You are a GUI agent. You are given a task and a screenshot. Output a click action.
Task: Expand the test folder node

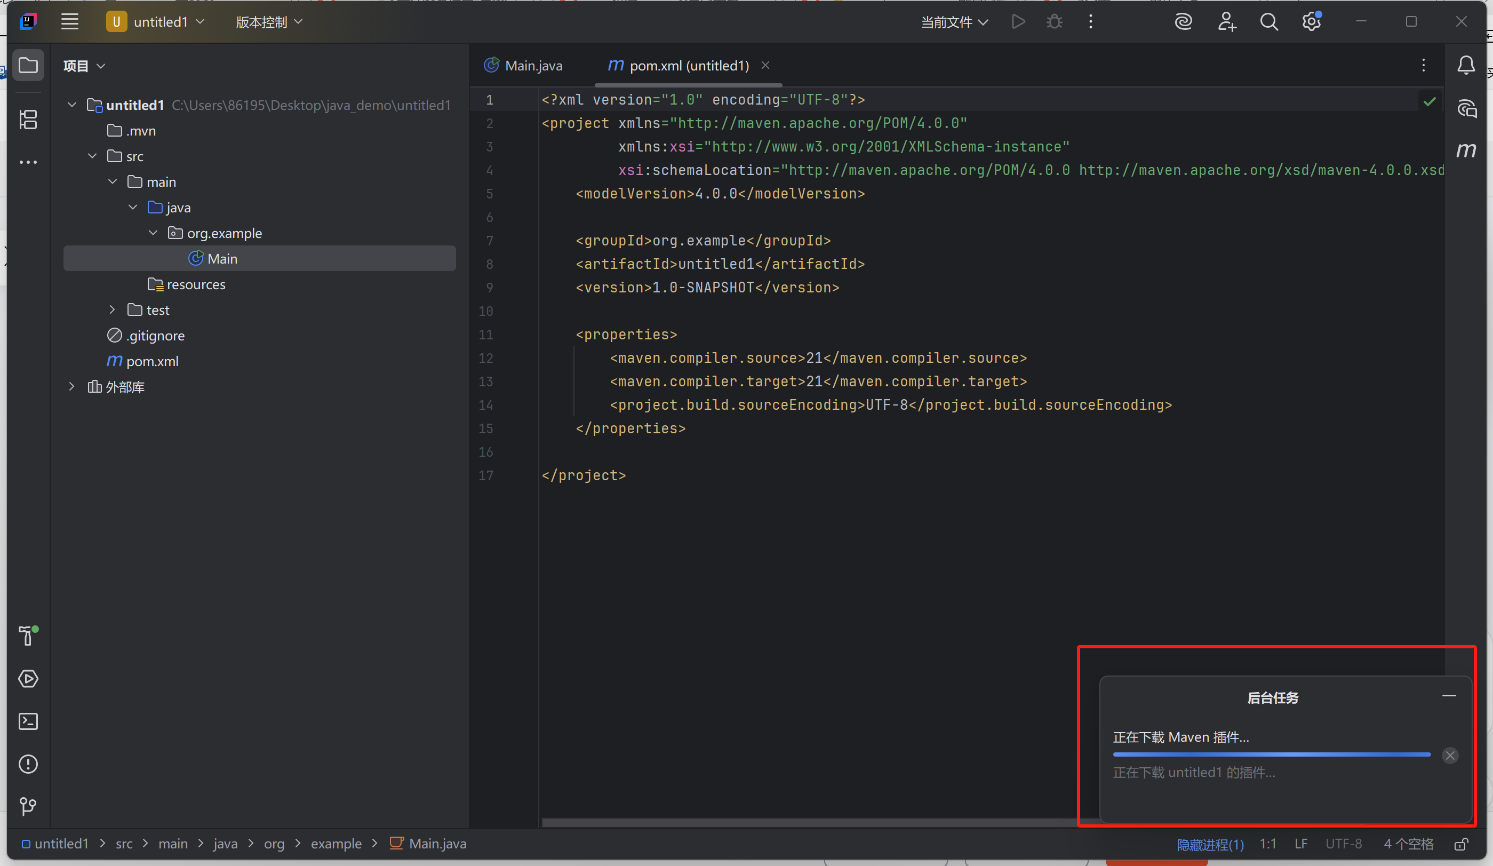pyautogui.click(x=112, y=310)
